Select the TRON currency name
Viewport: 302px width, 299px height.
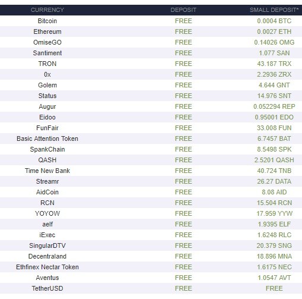(x=47, y=64)
